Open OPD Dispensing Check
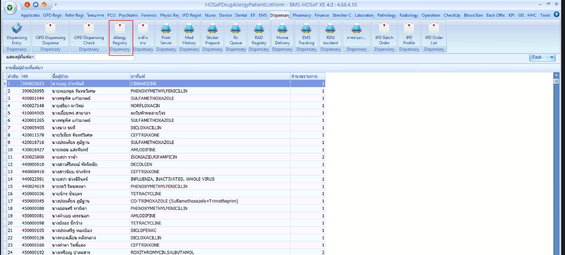This screenshot has height=255, width=565. (88, 36)
